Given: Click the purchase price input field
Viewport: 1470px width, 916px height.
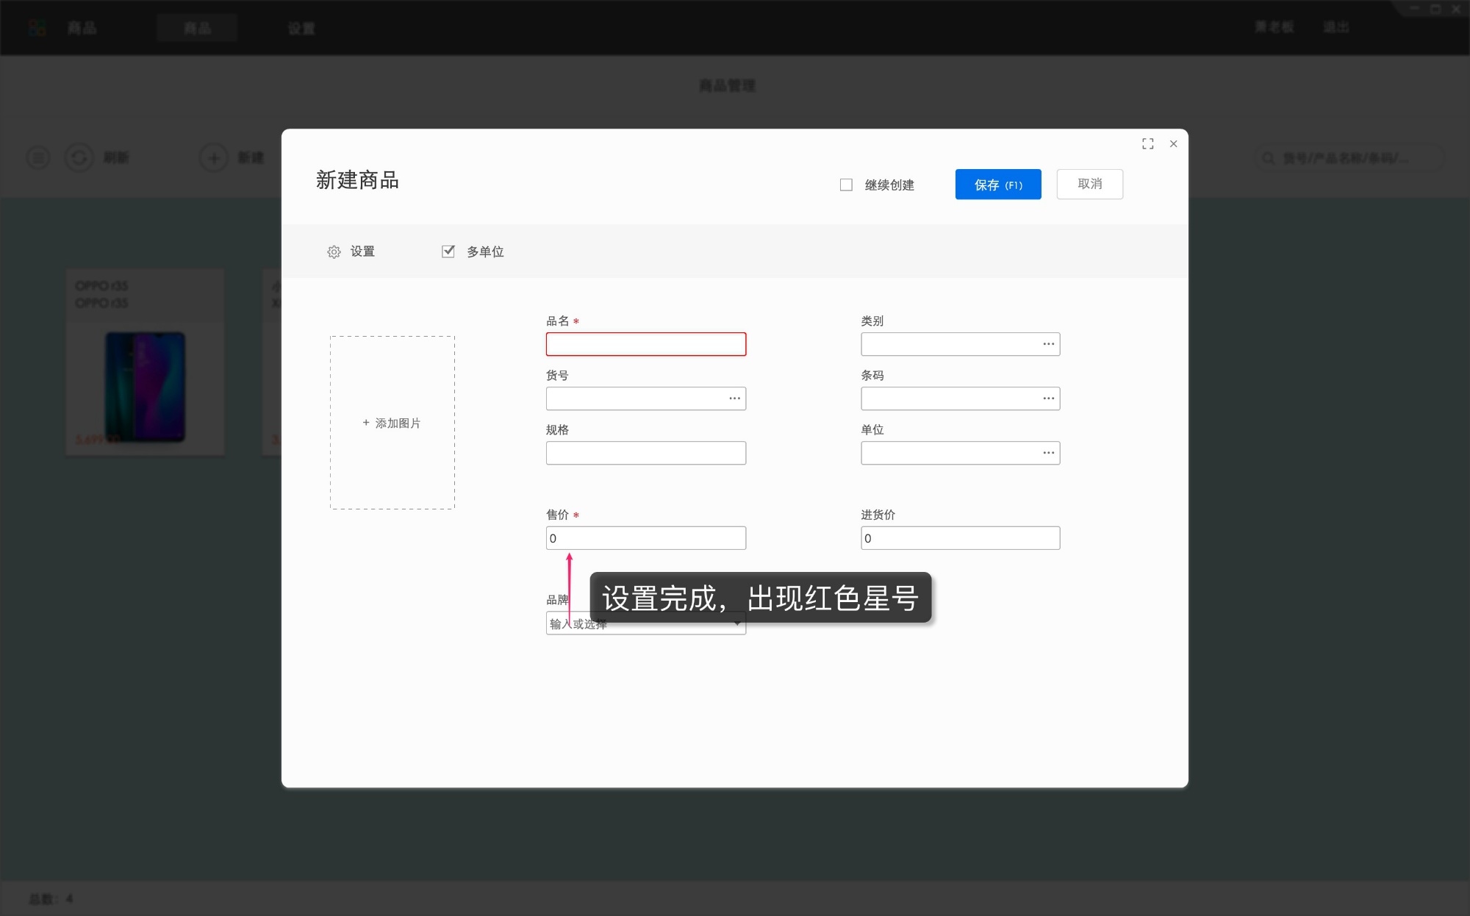Looking at the screenshot, I should point(960,538).
